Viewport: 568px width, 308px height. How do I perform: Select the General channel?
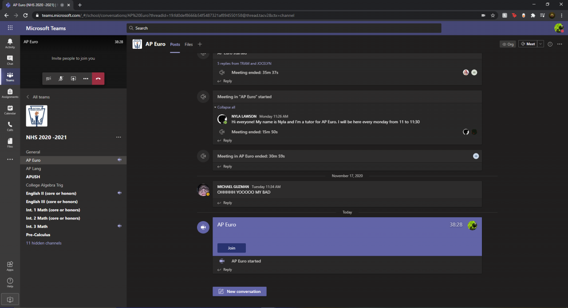pos(73,152)
